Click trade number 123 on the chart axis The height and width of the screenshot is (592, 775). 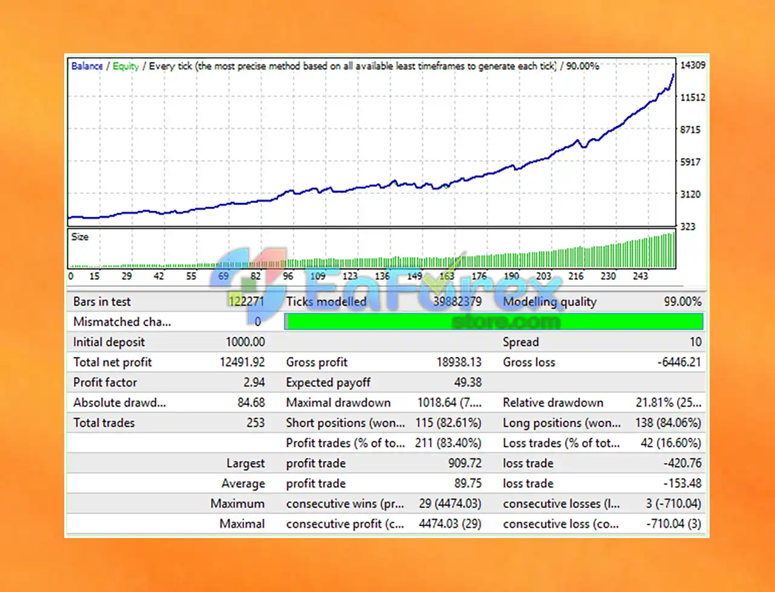[350, 276]
